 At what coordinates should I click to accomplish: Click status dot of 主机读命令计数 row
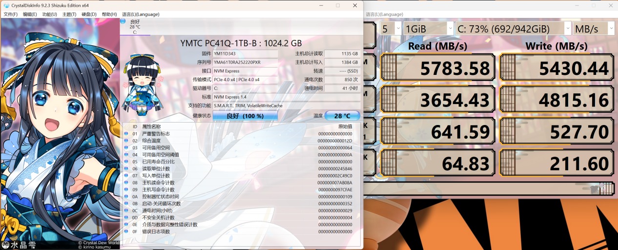[x=126, y=183]
